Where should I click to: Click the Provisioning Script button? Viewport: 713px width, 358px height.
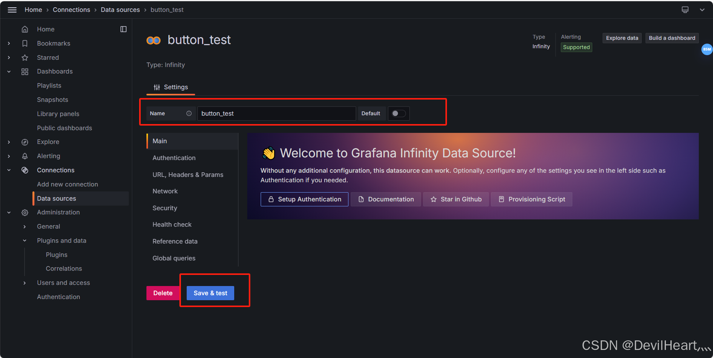532,199
